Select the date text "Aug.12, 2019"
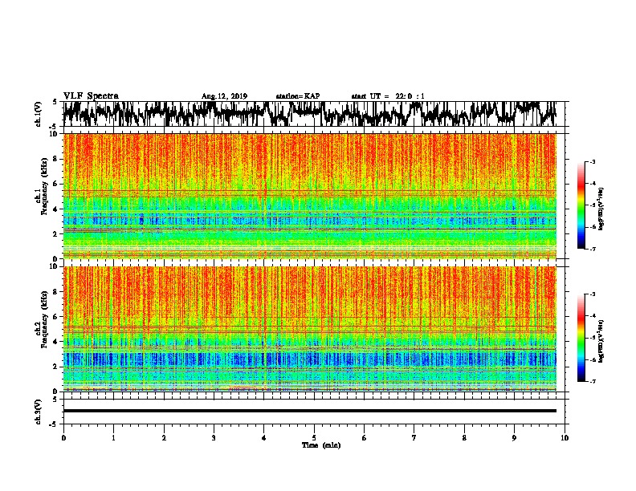The image size is (636, 491). point(224,96)
